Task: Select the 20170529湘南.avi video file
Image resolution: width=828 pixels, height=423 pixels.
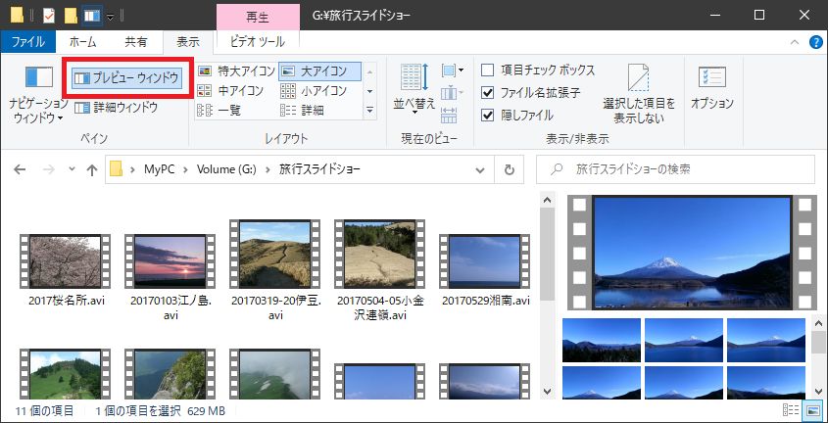Action: pos(485,269)
